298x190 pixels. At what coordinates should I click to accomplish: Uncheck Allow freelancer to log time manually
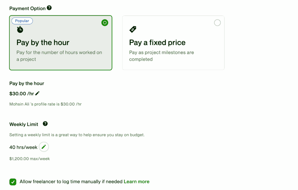(x=13, y=182)
